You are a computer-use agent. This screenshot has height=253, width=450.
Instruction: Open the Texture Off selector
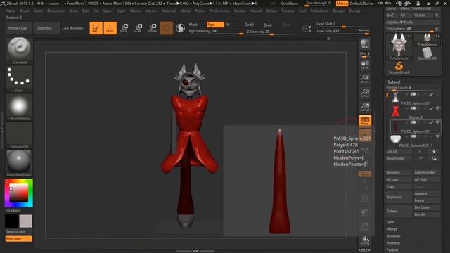pyautogui.click(x=19, y=135)
